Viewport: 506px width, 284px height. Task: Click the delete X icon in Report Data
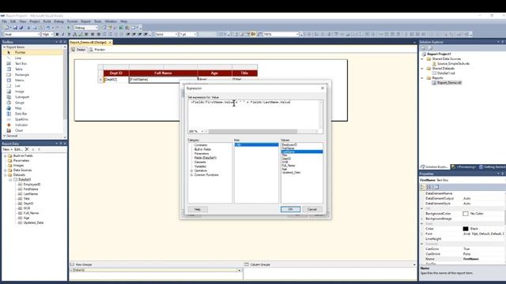[x=27, y=149]
